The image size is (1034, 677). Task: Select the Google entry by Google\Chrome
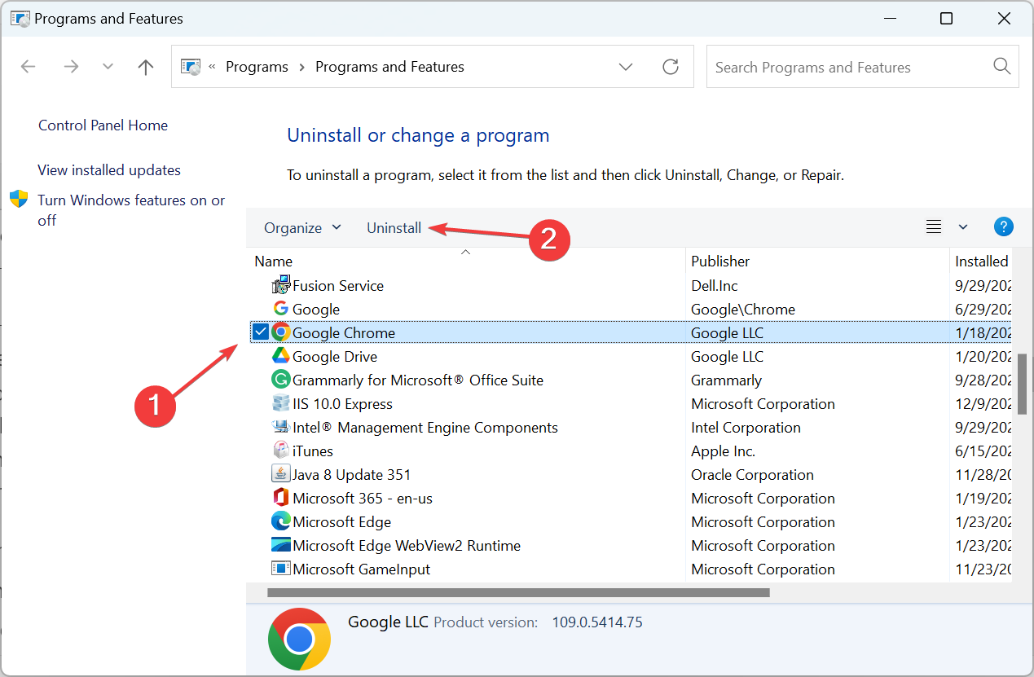point(316,310)
